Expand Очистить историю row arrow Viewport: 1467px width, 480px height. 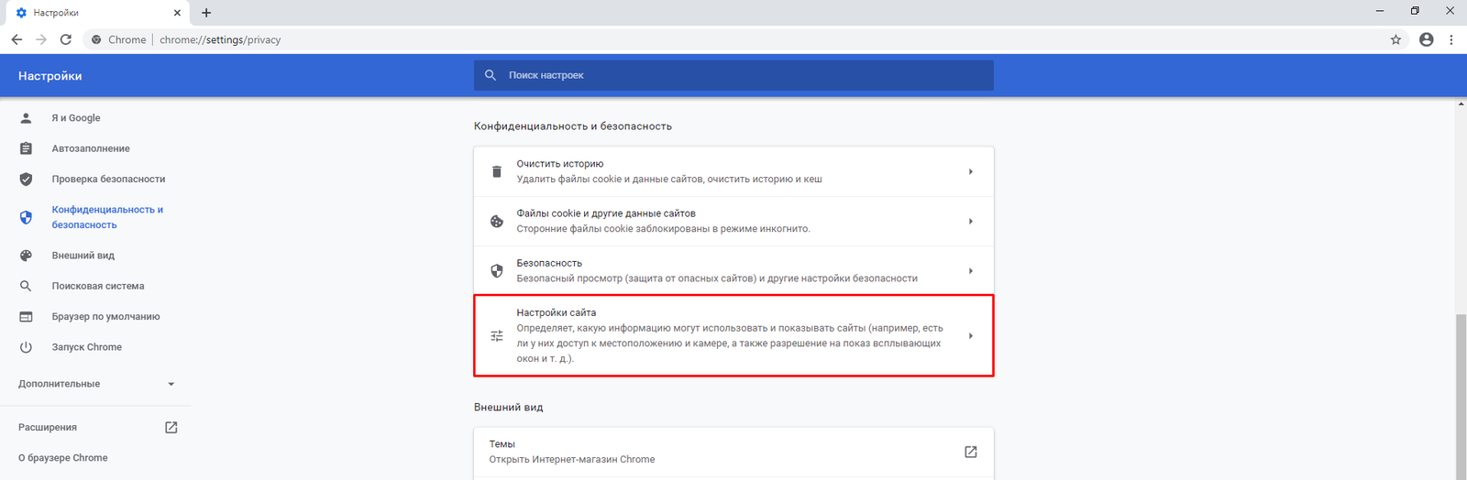click(x=970, y=171)
